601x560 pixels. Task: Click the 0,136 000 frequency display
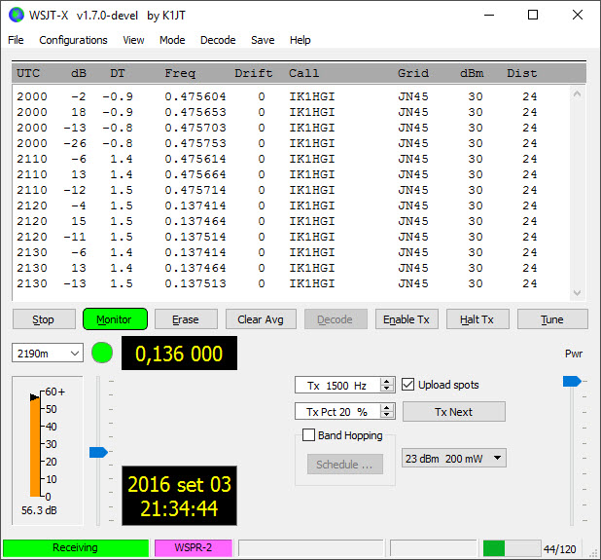coord(179,355)
